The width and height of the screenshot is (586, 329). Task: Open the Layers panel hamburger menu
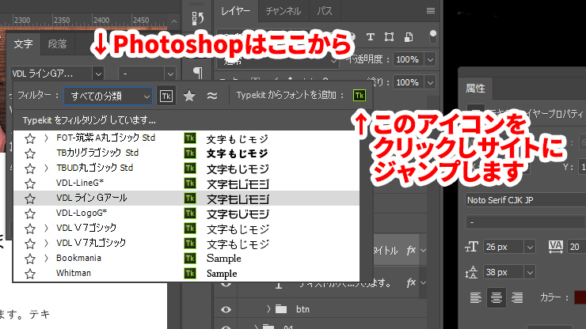tap(431, 11)
